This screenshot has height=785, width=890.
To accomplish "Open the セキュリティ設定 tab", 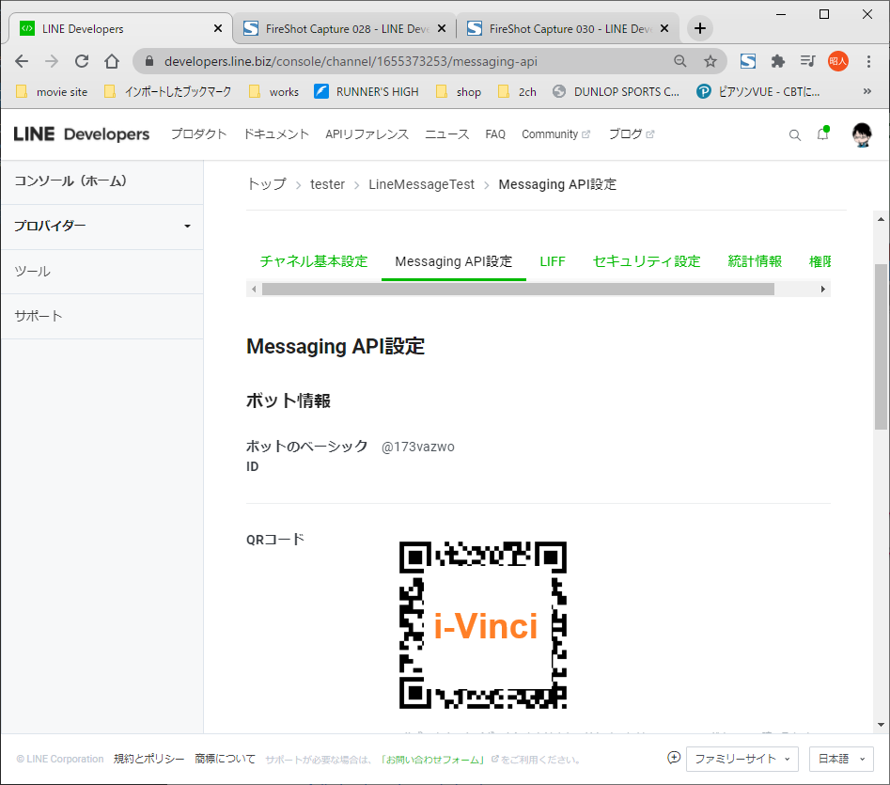I will pos(647,261).
